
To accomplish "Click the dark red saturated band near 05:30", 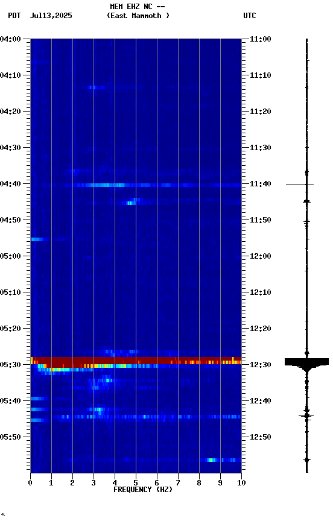I will [x=136, y=361].
